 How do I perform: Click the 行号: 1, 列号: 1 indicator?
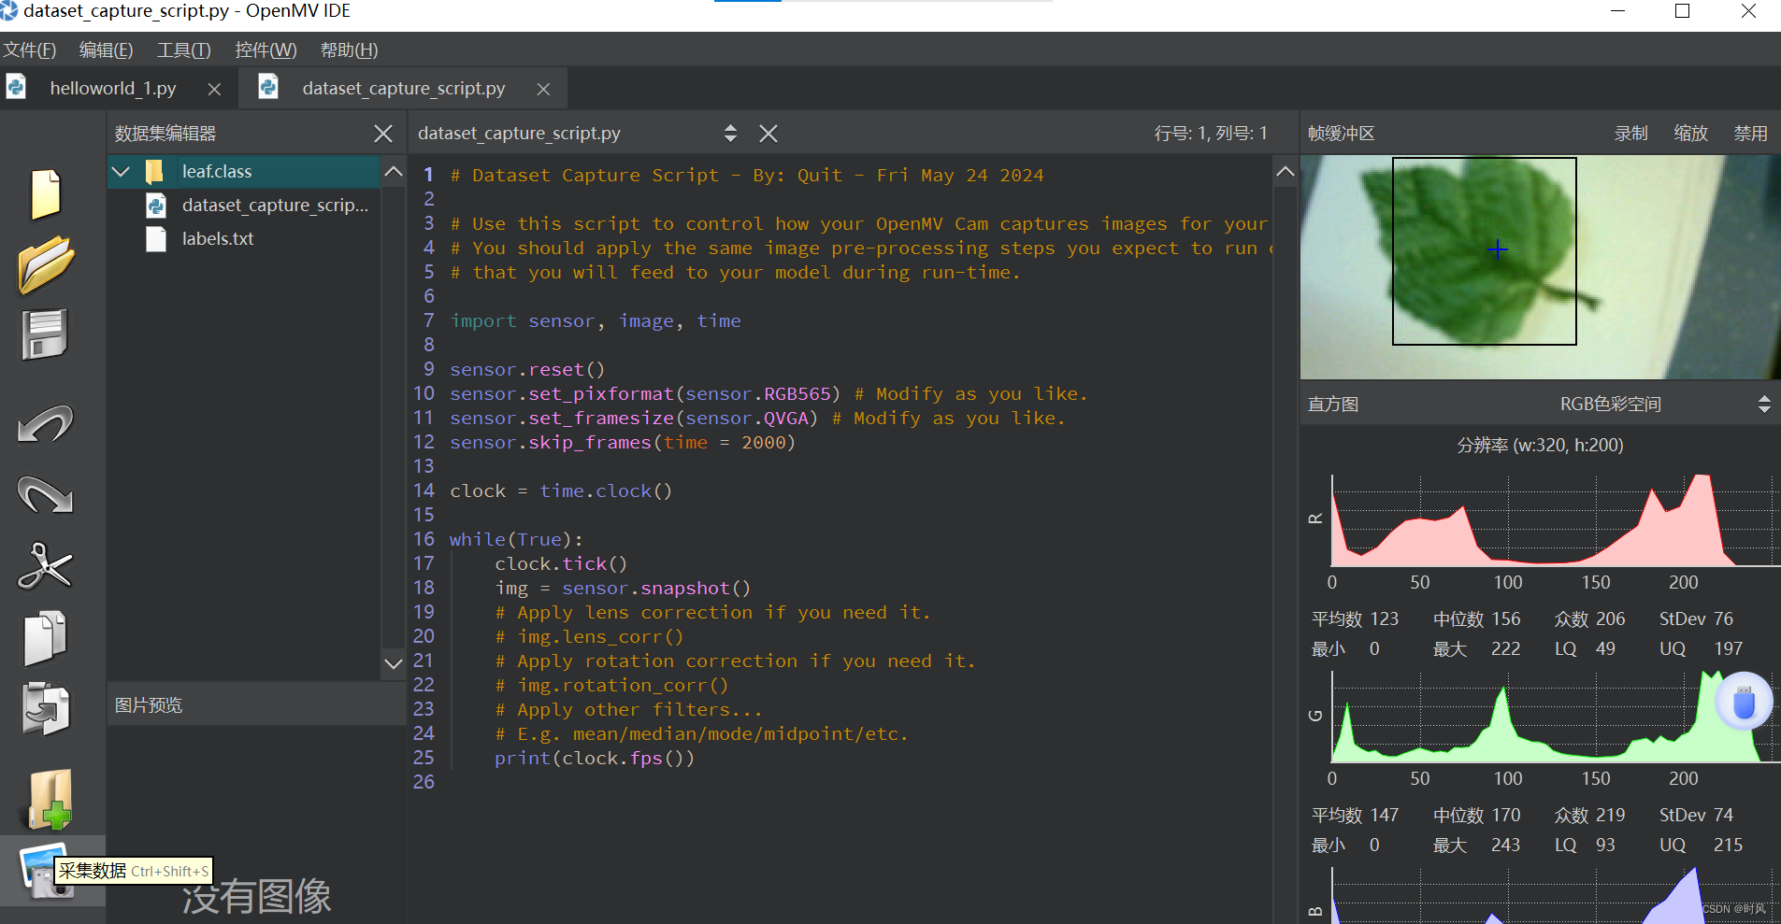point(1211,134)
